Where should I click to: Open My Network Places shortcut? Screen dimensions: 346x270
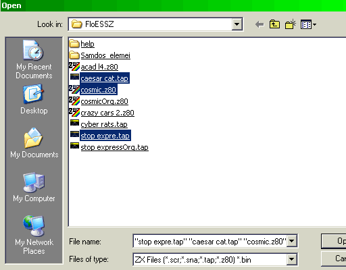(34, 235)
